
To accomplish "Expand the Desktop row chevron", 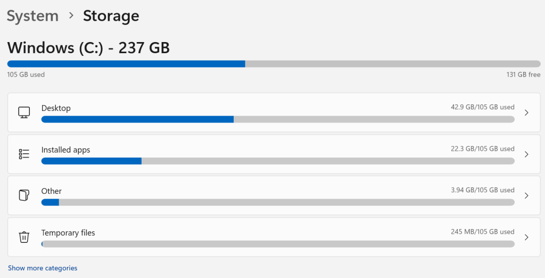I will (526, 112).
